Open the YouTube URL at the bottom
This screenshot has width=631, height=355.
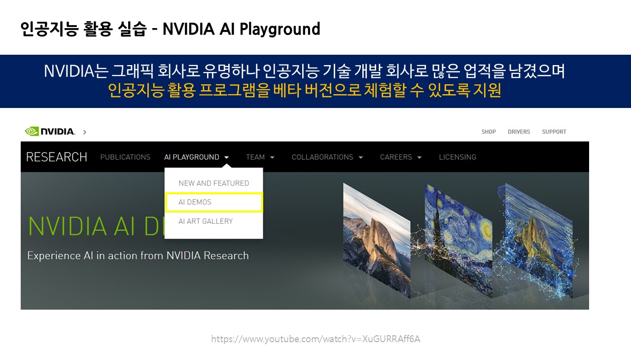tap(315, 339)
